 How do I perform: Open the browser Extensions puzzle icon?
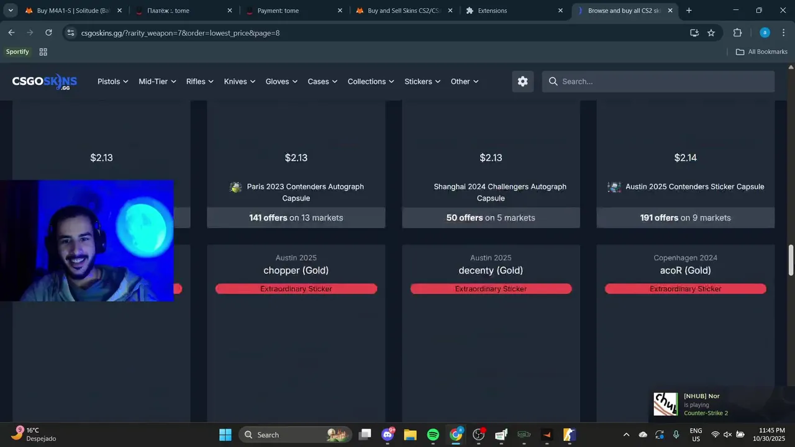[738, 32]
